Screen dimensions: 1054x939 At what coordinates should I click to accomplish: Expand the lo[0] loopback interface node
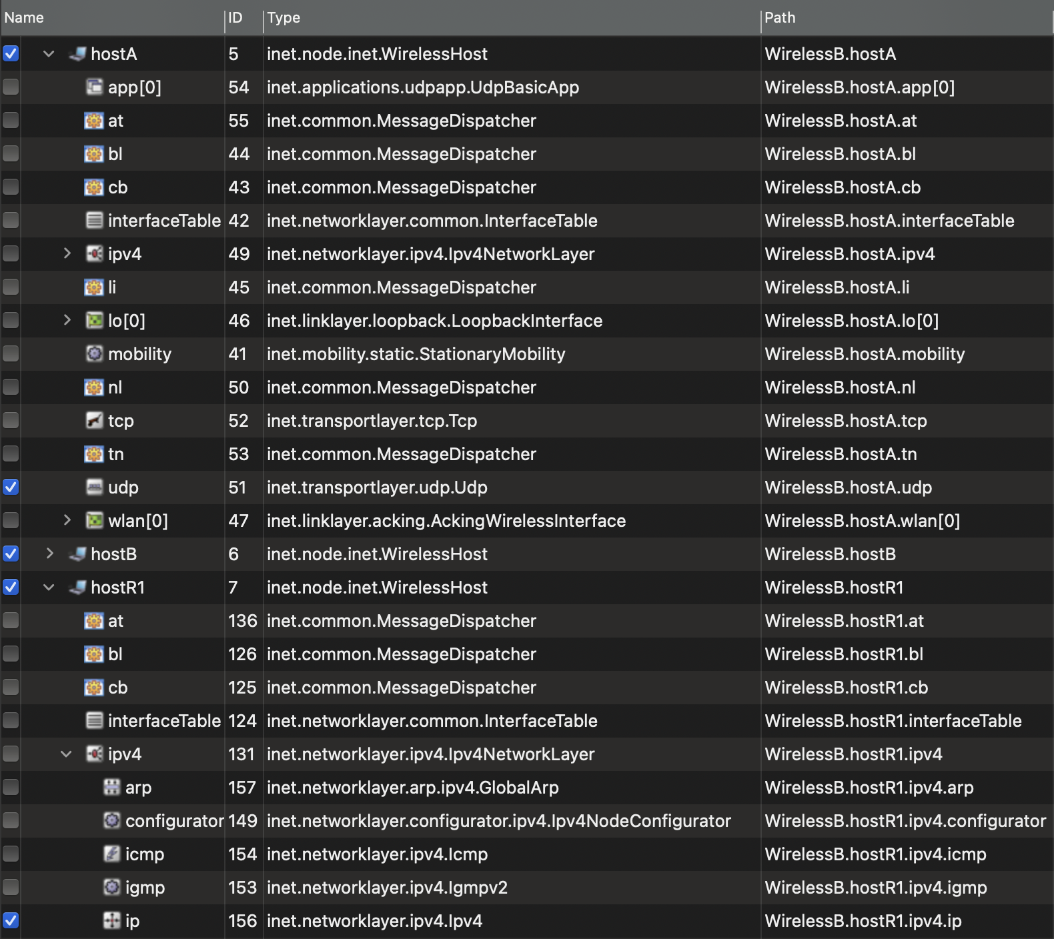[67, 321]
